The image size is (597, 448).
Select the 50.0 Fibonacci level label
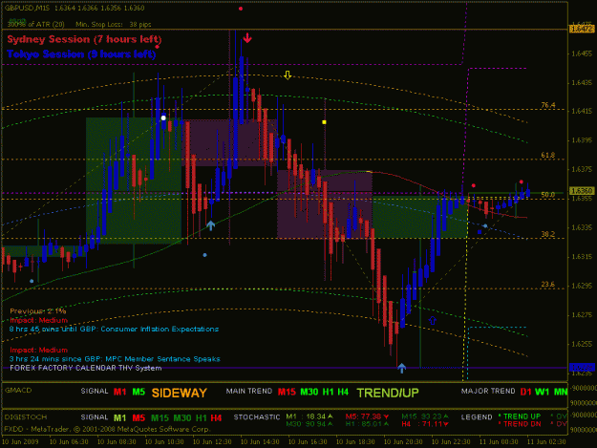click(548, 195)
